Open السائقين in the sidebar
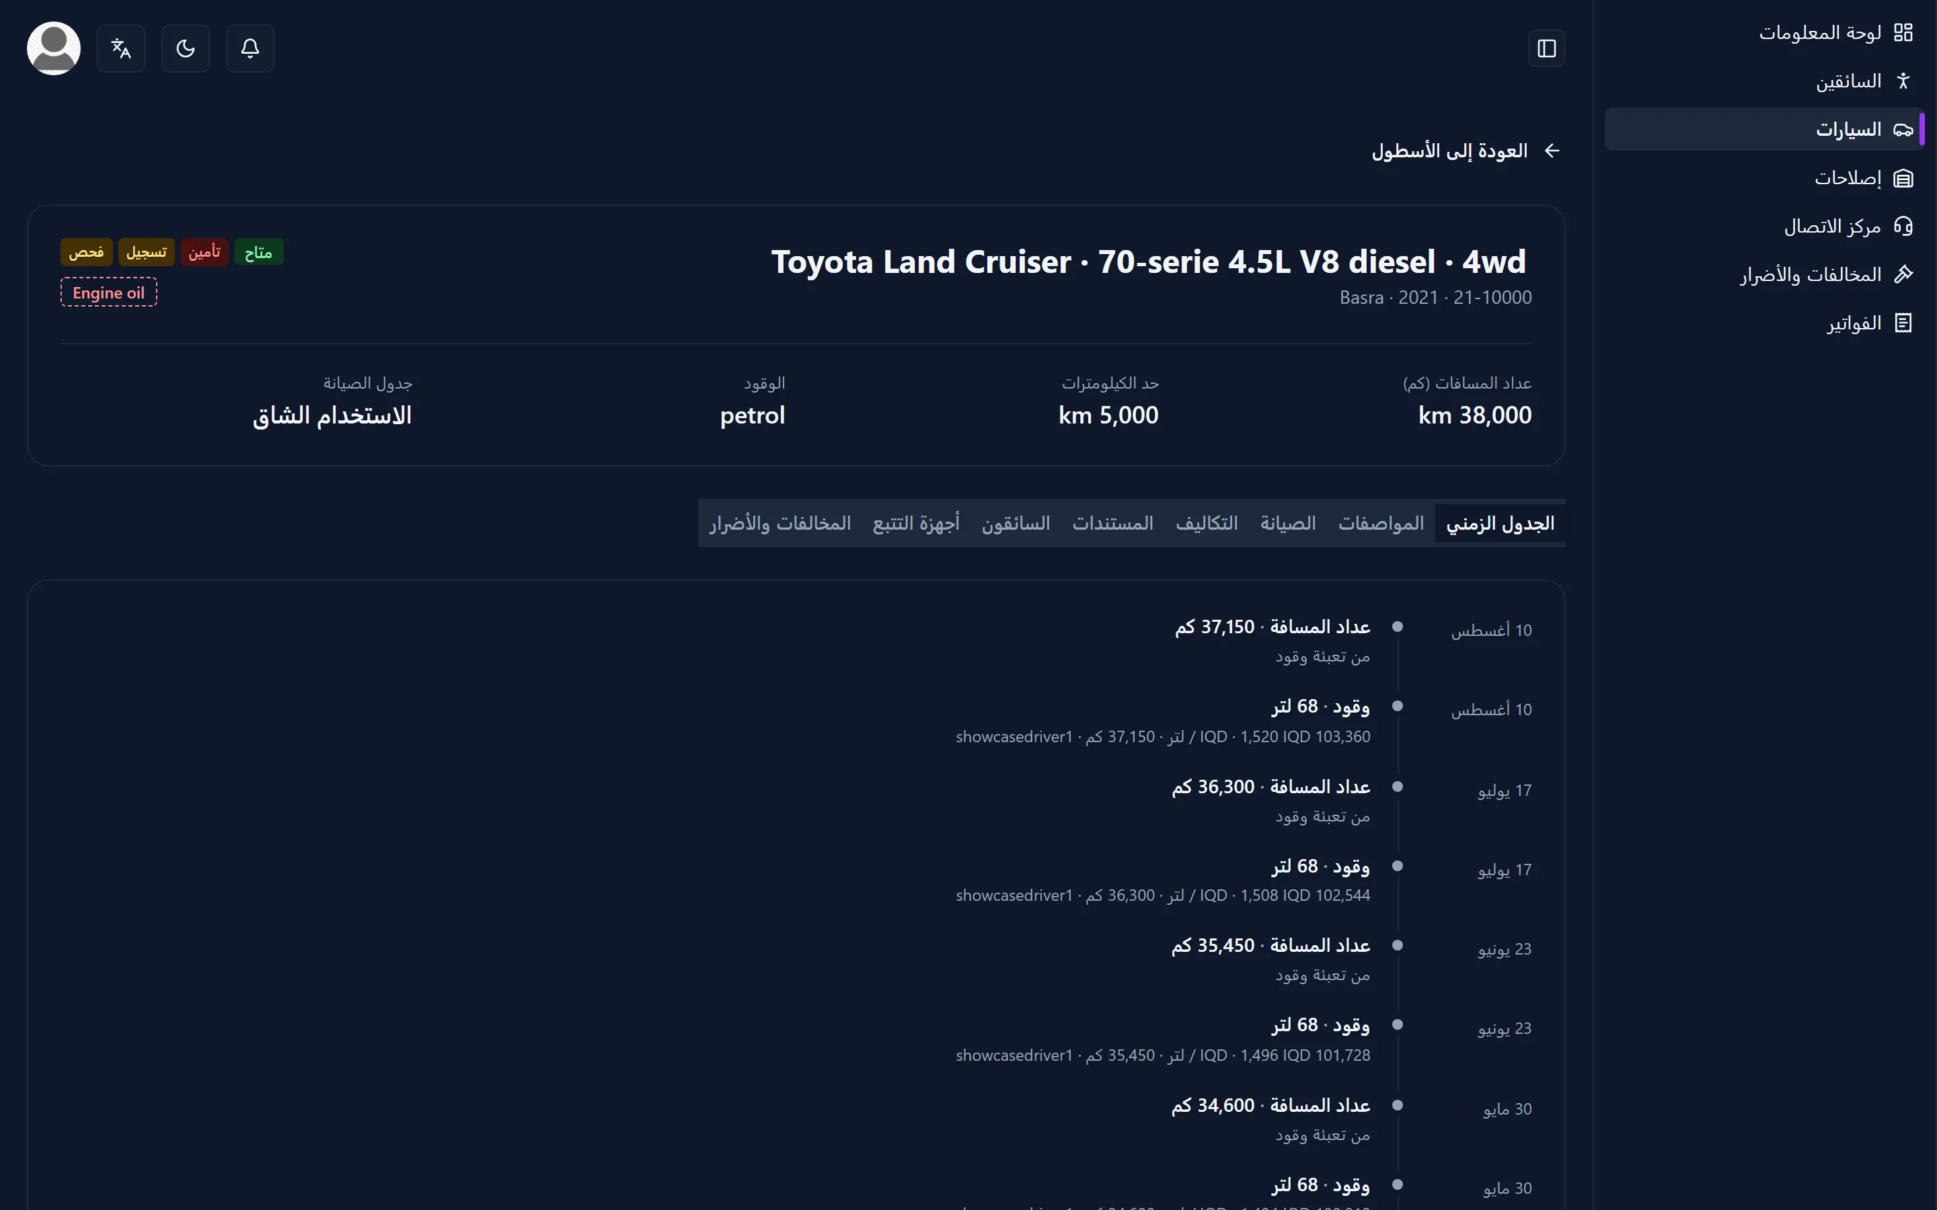 [1764, 81]
